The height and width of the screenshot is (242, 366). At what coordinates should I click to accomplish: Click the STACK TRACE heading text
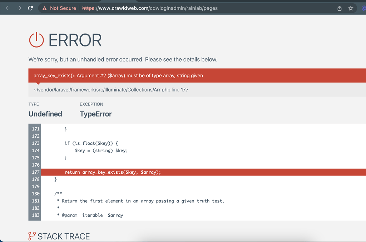click(x=64, y=236)
